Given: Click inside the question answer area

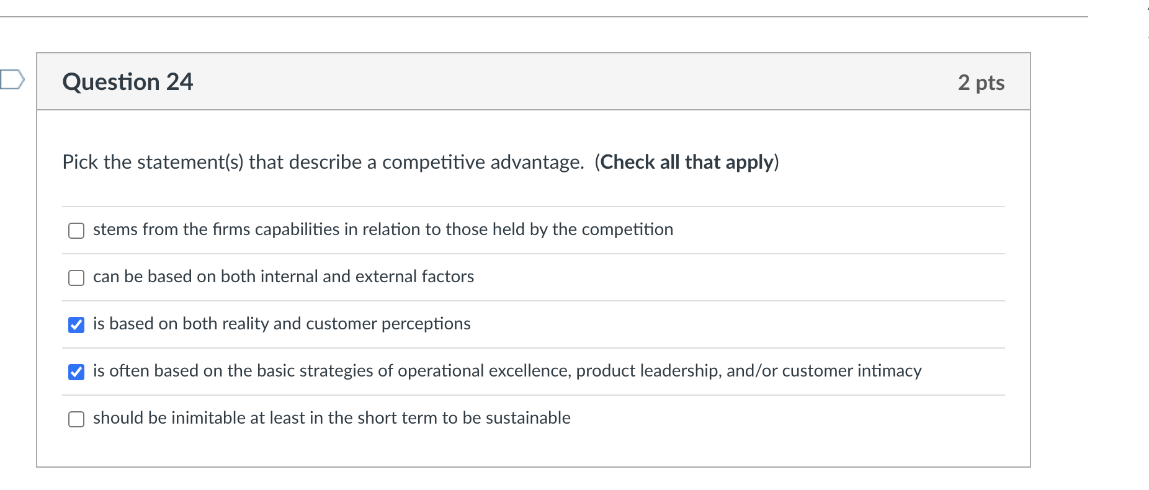Looking at the screenshot, I should [x=534, y=279].
